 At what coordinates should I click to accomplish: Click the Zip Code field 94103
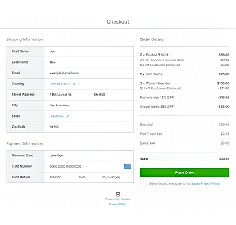pos(89,127)
